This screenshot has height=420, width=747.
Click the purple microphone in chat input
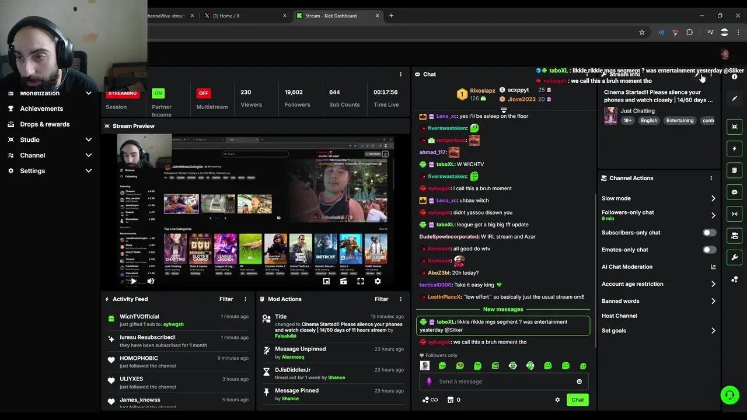tap(429, 381)
